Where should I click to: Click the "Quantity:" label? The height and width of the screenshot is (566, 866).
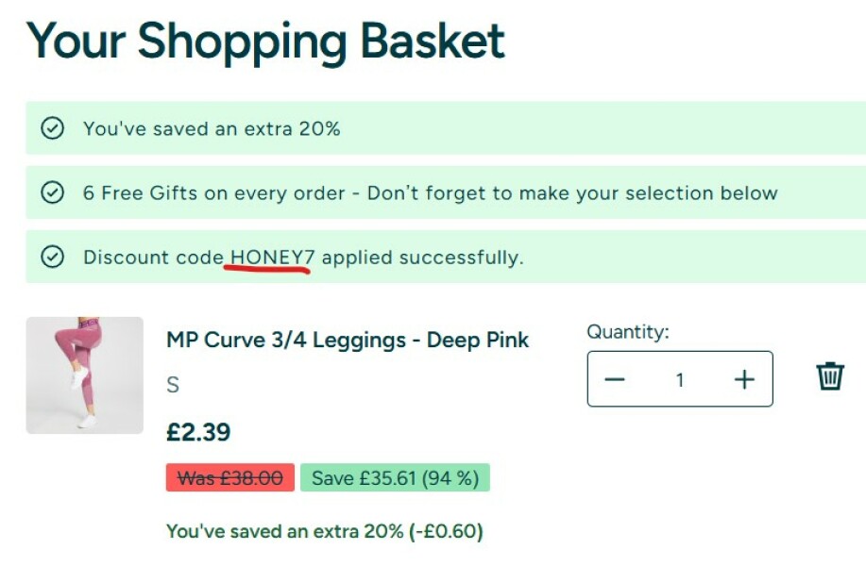pos(627,332)
